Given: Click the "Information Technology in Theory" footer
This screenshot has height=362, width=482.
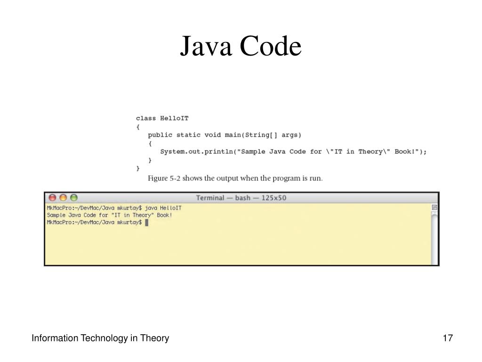Looking at the screenshot, I should pos(100,338).
